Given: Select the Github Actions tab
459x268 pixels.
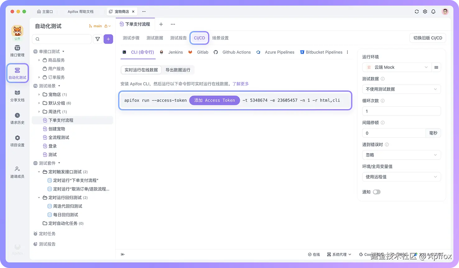Looking at the screenshot, I should coord(232,52).
